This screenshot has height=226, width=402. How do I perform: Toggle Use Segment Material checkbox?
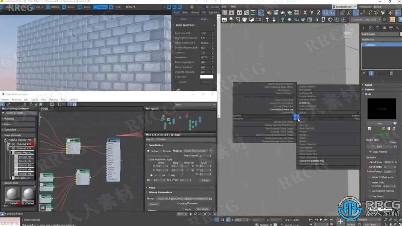[369, 191]
